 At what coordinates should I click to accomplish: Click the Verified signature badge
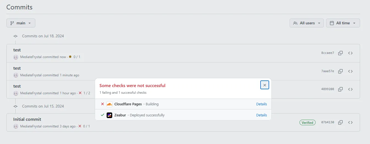click(x=307, y=122)
